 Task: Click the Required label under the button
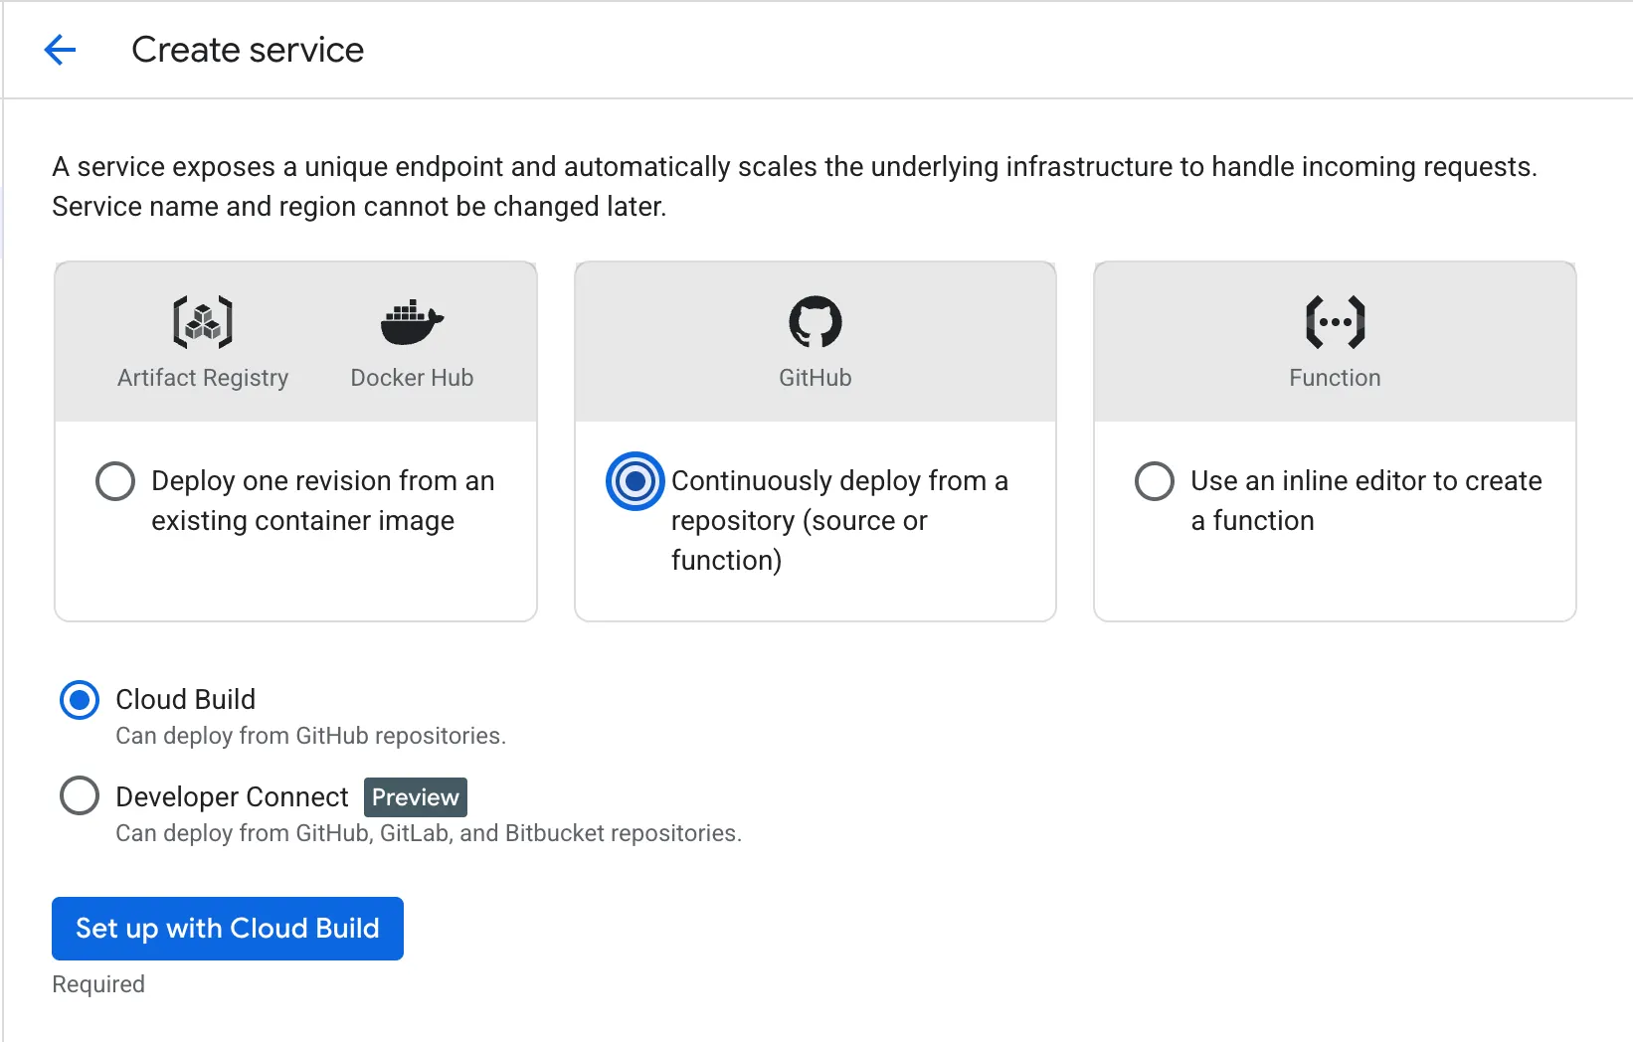click(97, 984)
